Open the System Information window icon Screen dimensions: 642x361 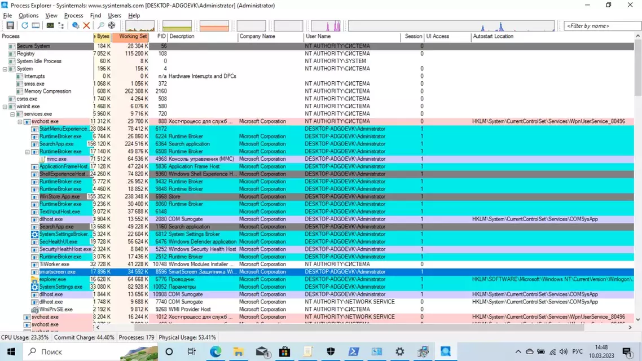pos(36,25)
